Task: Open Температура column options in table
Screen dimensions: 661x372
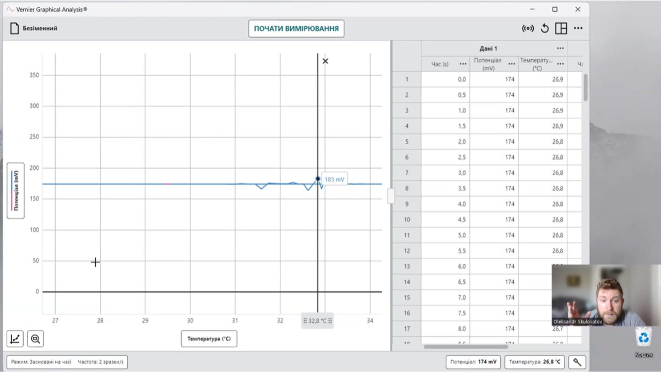Action: (x=560, y=64)
